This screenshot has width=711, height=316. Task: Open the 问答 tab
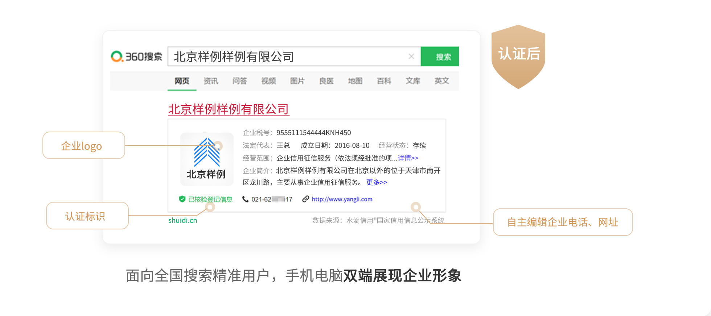(239, 81)
